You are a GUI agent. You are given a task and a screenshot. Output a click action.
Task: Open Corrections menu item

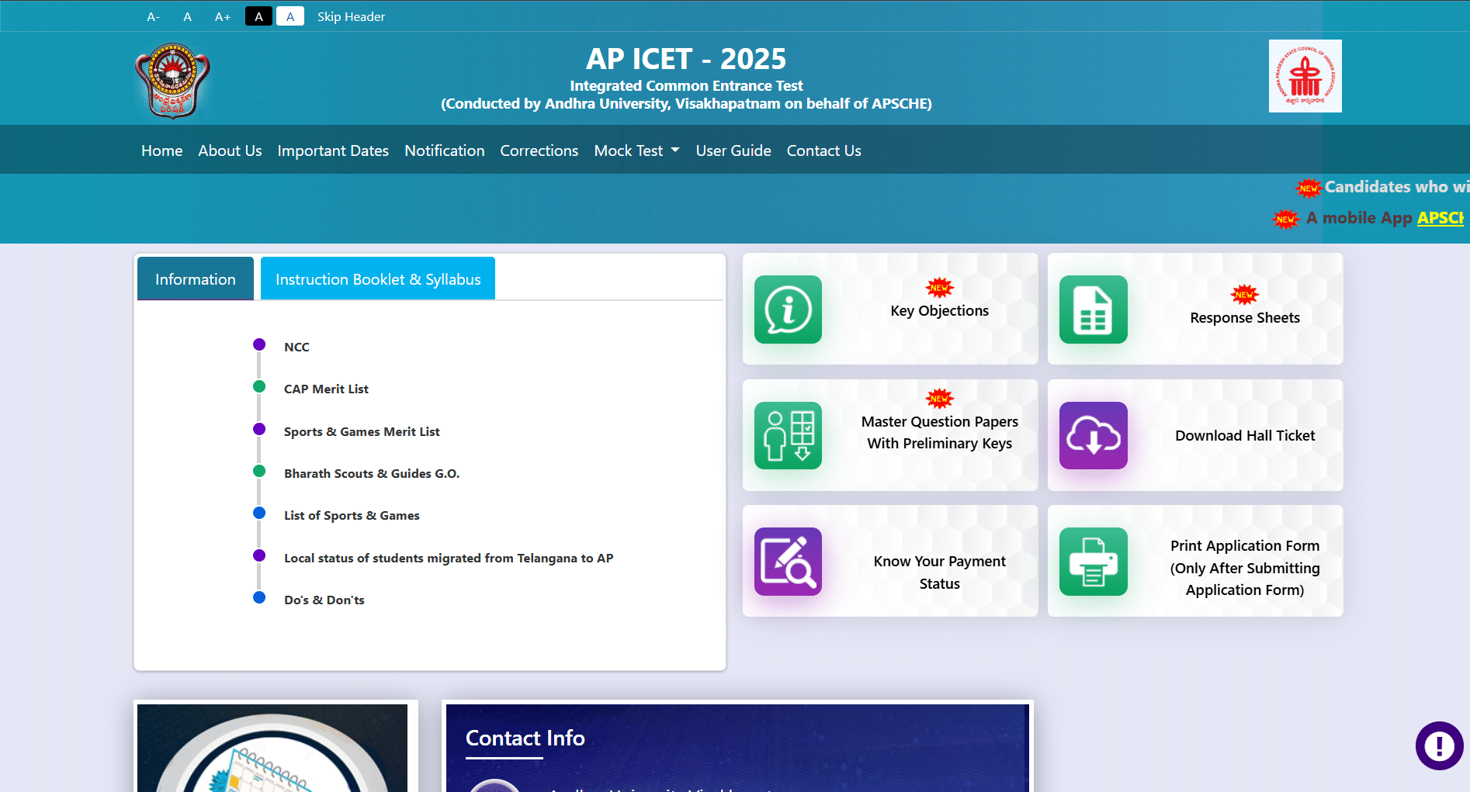click(x=539, y=150)
